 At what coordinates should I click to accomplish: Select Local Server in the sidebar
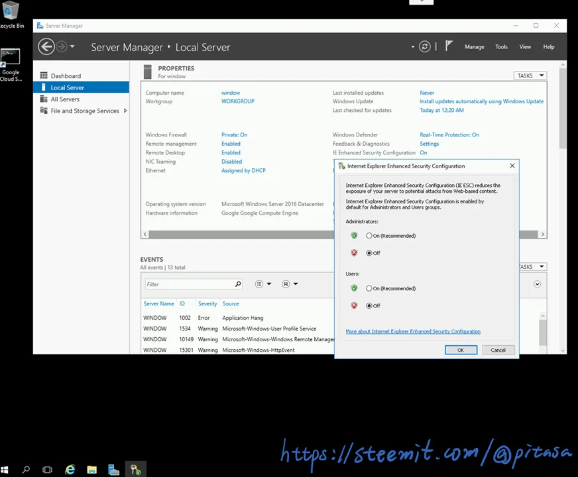(x=81, y=87)
